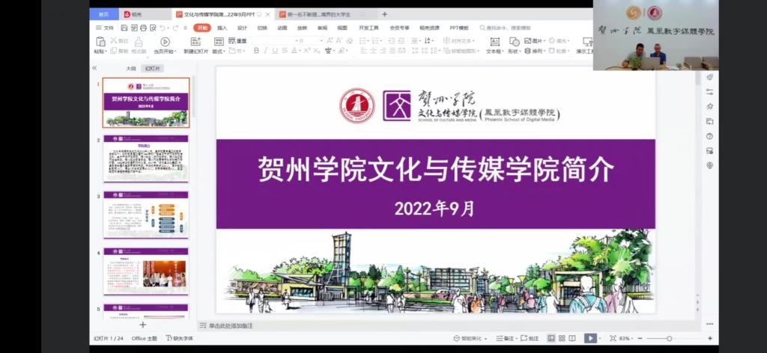
Task: Select slide 2 thumbnail
Action: coord(146,159)
